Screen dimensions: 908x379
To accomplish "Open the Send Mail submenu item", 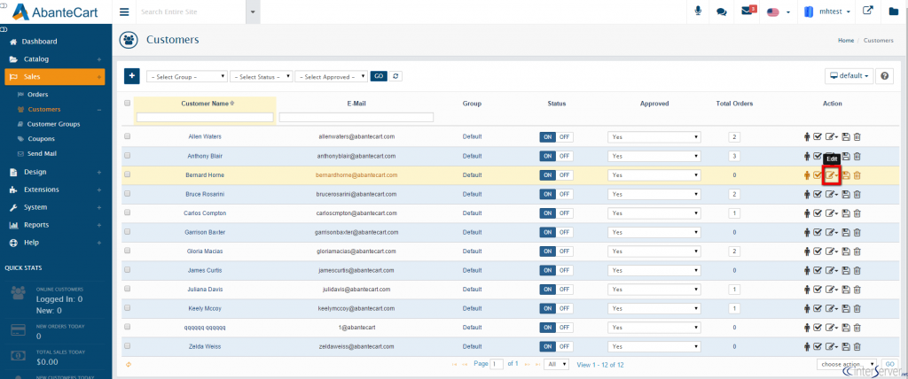I will tap(42, 154).
